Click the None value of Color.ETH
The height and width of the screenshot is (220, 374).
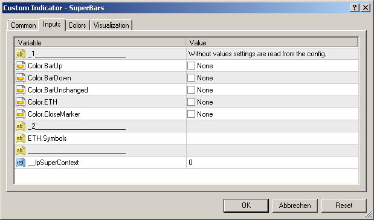[x=205, y=102]
